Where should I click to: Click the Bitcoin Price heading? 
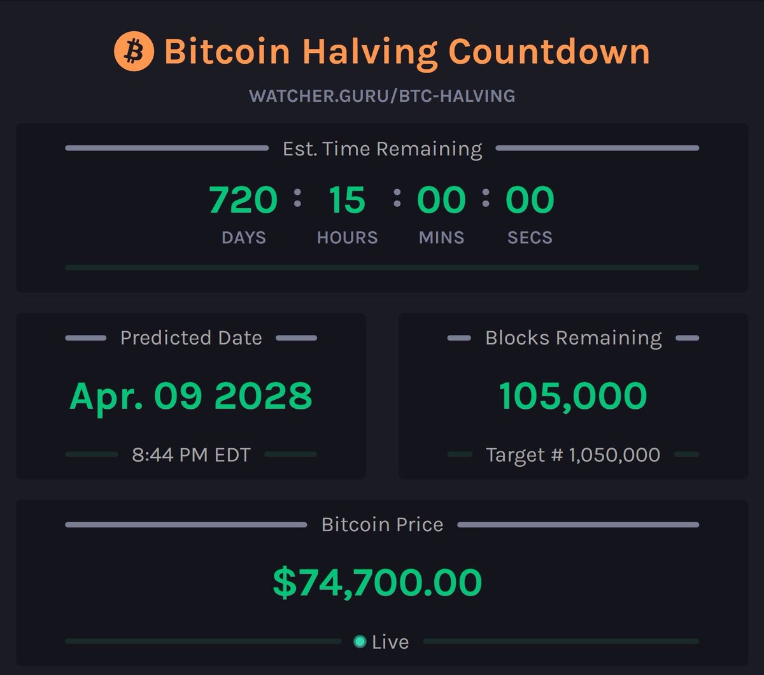382,525
